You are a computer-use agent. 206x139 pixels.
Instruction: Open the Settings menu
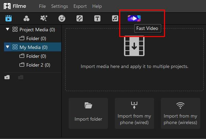(x=59, y=6)
